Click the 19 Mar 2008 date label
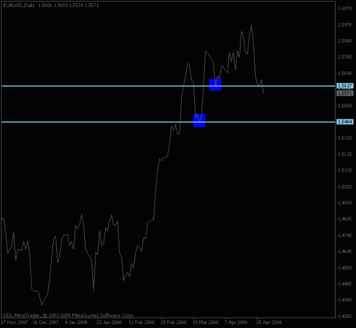Screen dimensions: 356x328 [x=206, y=322]
